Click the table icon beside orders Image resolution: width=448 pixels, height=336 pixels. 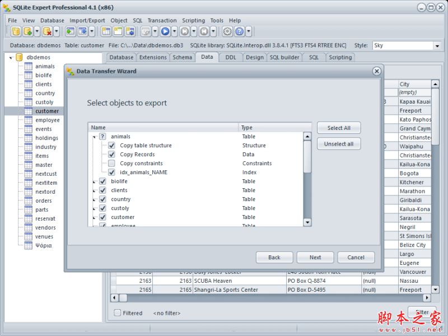point(29,200)
